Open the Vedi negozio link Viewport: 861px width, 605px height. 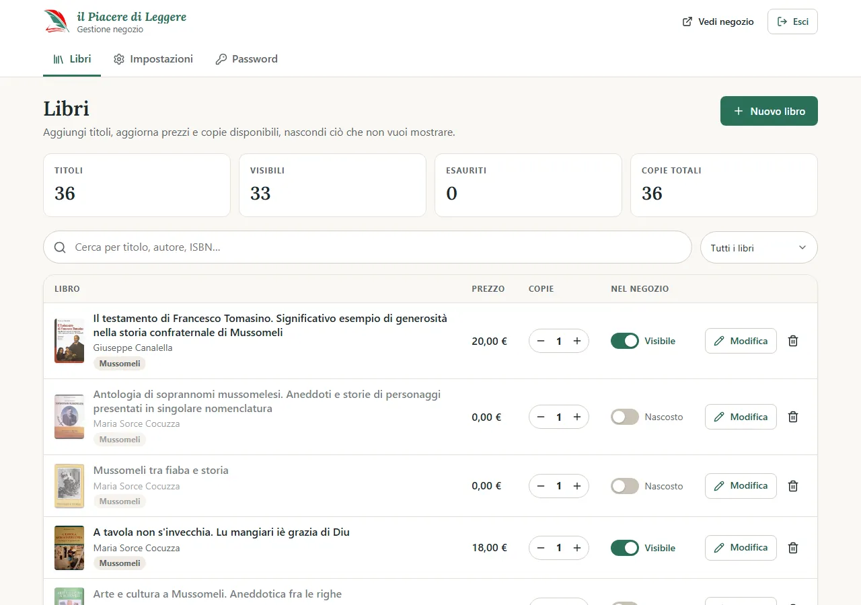pyautogui.click(x=718, y=22)
